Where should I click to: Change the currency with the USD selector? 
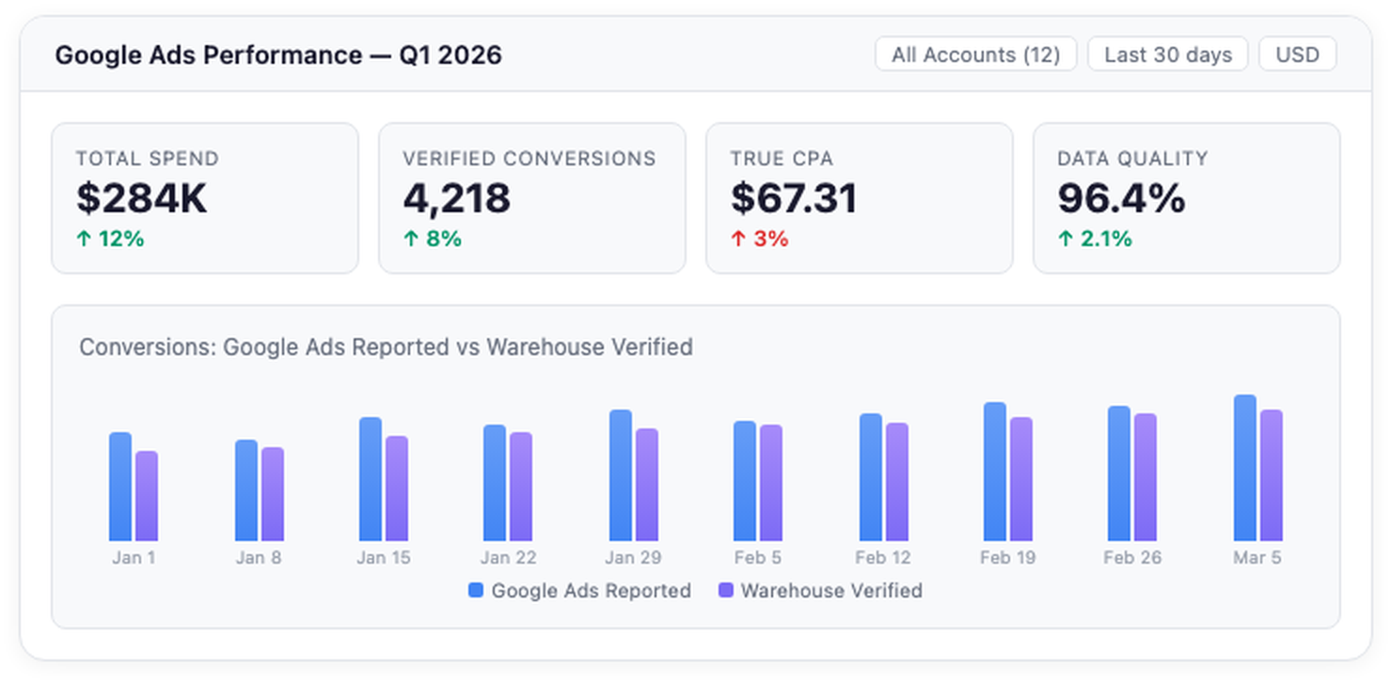click(1298, 54)
